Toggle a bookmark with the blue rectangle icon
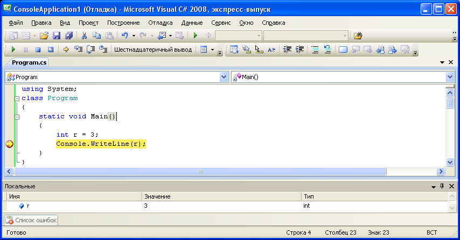This screenshot has width=460, height=240. coord(343,50)
